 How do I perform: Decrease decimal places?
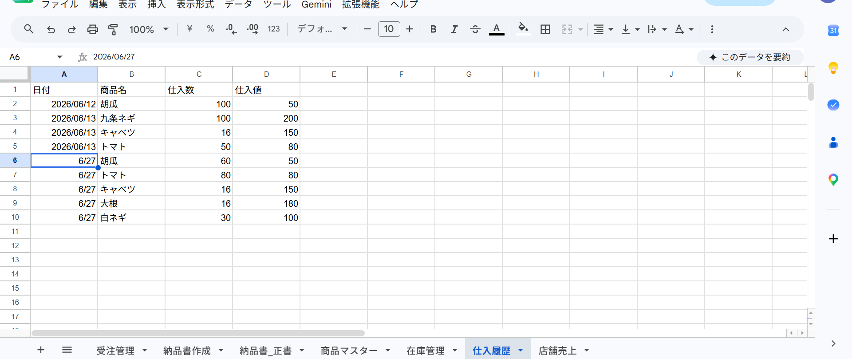pos(231,29)
